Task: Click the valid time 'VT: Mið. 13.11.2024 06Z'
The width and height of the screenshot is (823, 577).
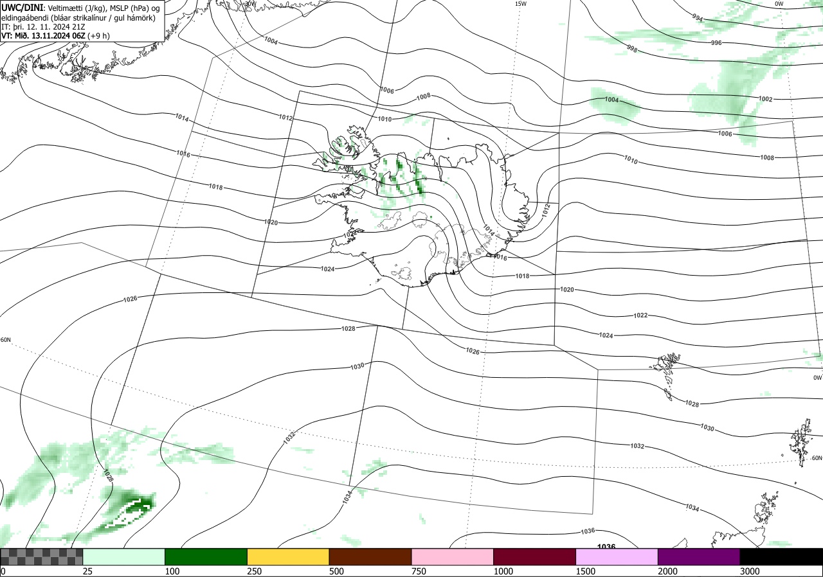Action: pyautogui.click(x=44, y=35)
